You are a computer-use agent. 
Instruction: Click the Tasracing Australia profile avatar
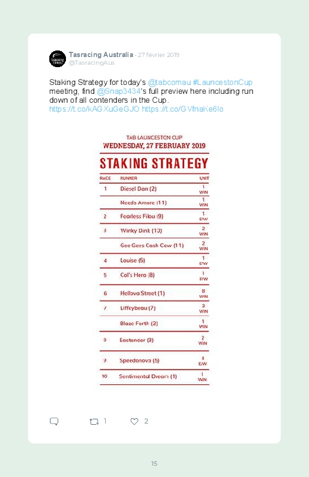58,59
